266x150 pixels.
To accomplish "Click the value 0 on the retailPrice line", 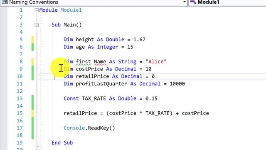I will 153,76.
